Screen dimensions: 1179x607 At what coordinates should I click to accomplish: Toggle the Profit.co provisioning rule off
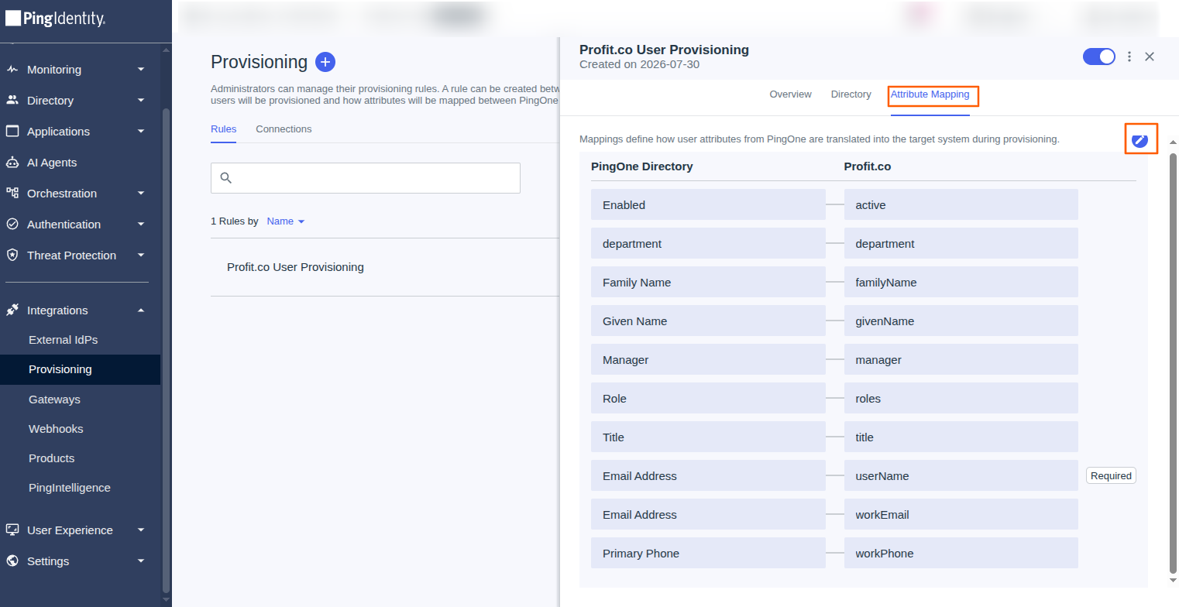(x=1098, y=57)
